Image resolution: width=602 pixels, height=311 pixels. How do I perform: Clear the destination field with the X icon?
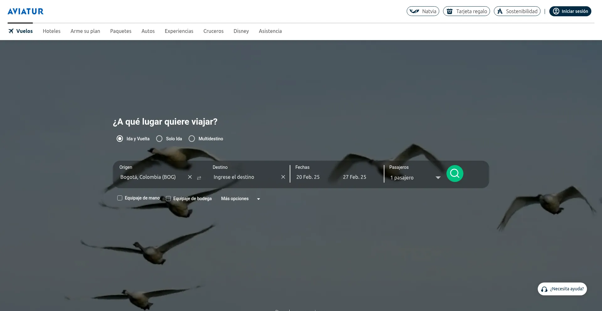click(283, 177)
